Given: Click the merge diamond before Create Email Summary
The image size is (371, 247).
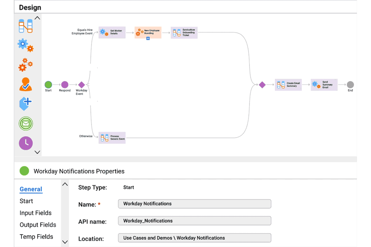Looking at the screenshot, I should tap(262, 85).
